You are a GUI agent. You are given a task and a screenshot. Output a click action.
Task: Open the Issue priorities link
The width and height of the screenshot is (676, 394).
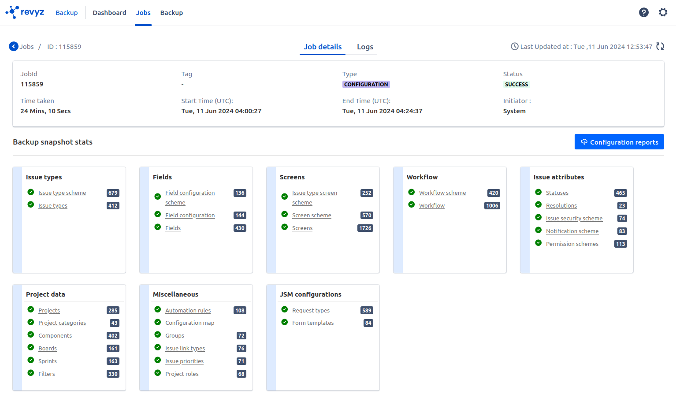click(x=184, y=361)
